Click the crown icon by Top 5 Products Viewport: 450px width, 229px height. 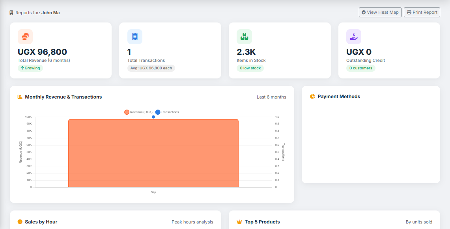[239, 222]
